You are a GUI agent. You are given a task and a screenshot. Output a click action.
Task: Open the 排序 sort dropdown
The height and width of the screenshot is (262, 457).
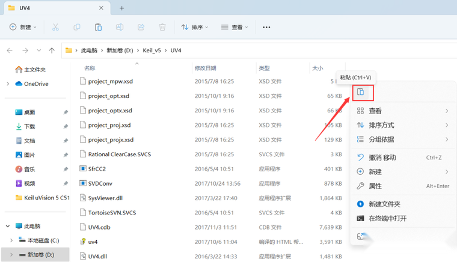click(195, 27)
